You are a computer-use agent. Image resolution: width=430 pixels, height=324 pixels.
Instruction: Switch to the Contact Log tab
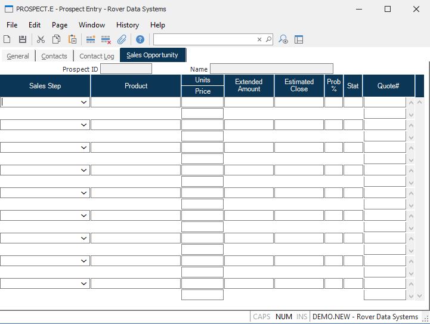pyautogui.click(x=97, y=56)
